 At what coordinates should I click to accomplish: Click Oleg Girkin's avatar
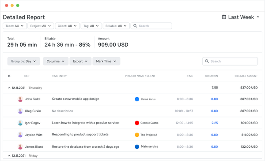[20, 111]
